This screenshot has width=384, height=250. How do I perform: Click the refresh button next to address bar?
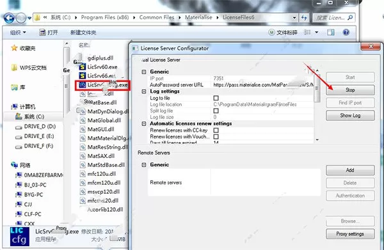[x=304, y=18]
